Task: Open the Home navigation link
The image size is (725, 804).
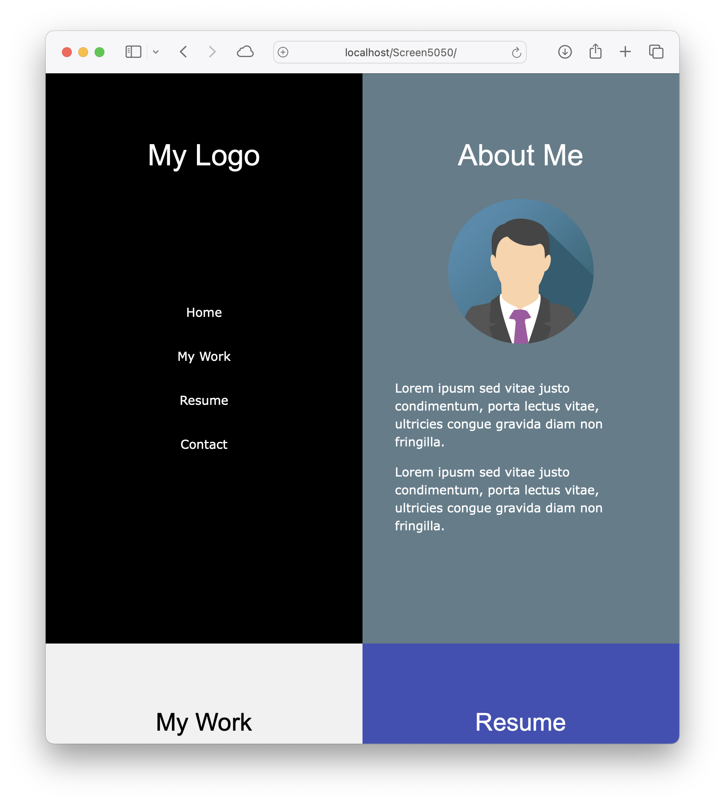Action: coord(204,312)
